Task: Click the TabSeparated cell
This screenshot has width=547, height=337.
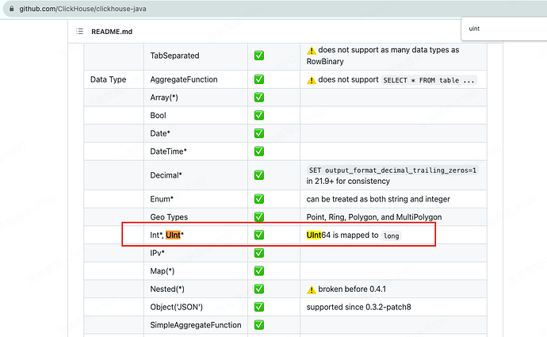Action: 196,56
